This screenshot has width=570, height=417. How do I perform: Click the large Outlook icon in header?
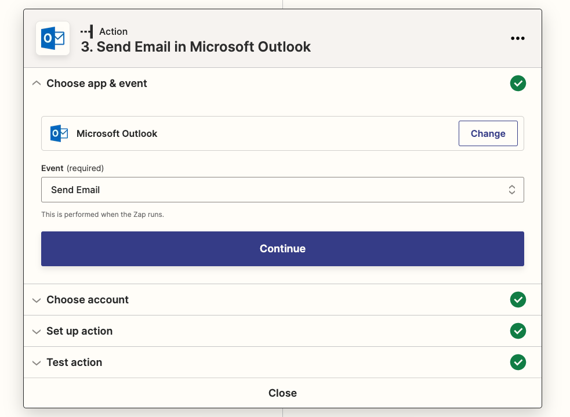[x=53, y=38]
